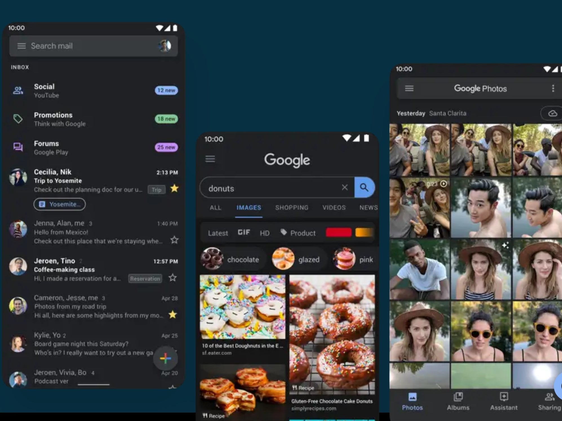Toggle the GIF filter in Google search
Screen dimensions: 562x421
pyautogui.click(x=243, y=233)
